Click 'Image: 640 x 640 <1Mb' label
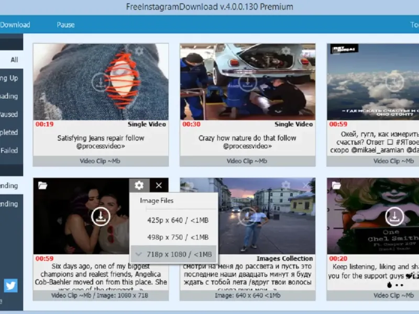The height and width of the screenshot is (314, 419). tap(247, 295)
